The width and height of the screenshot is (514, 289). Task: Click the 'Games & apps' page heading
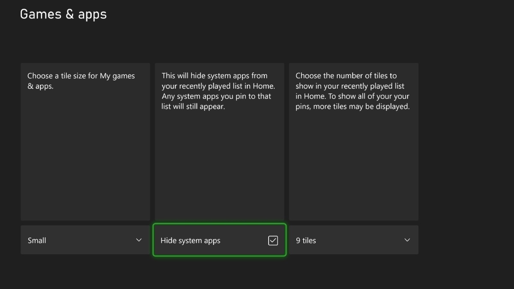pos(63,14)
